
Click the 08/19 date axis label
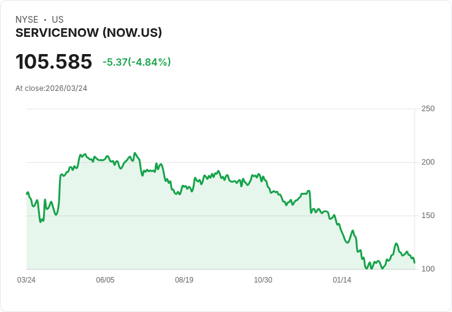184,280
